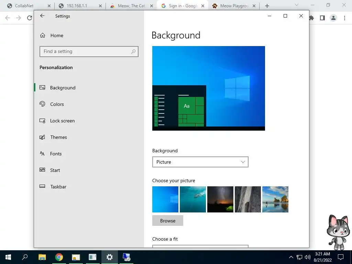
Task: Toggle Chrome side panel icon
Action: click(322, 18)
